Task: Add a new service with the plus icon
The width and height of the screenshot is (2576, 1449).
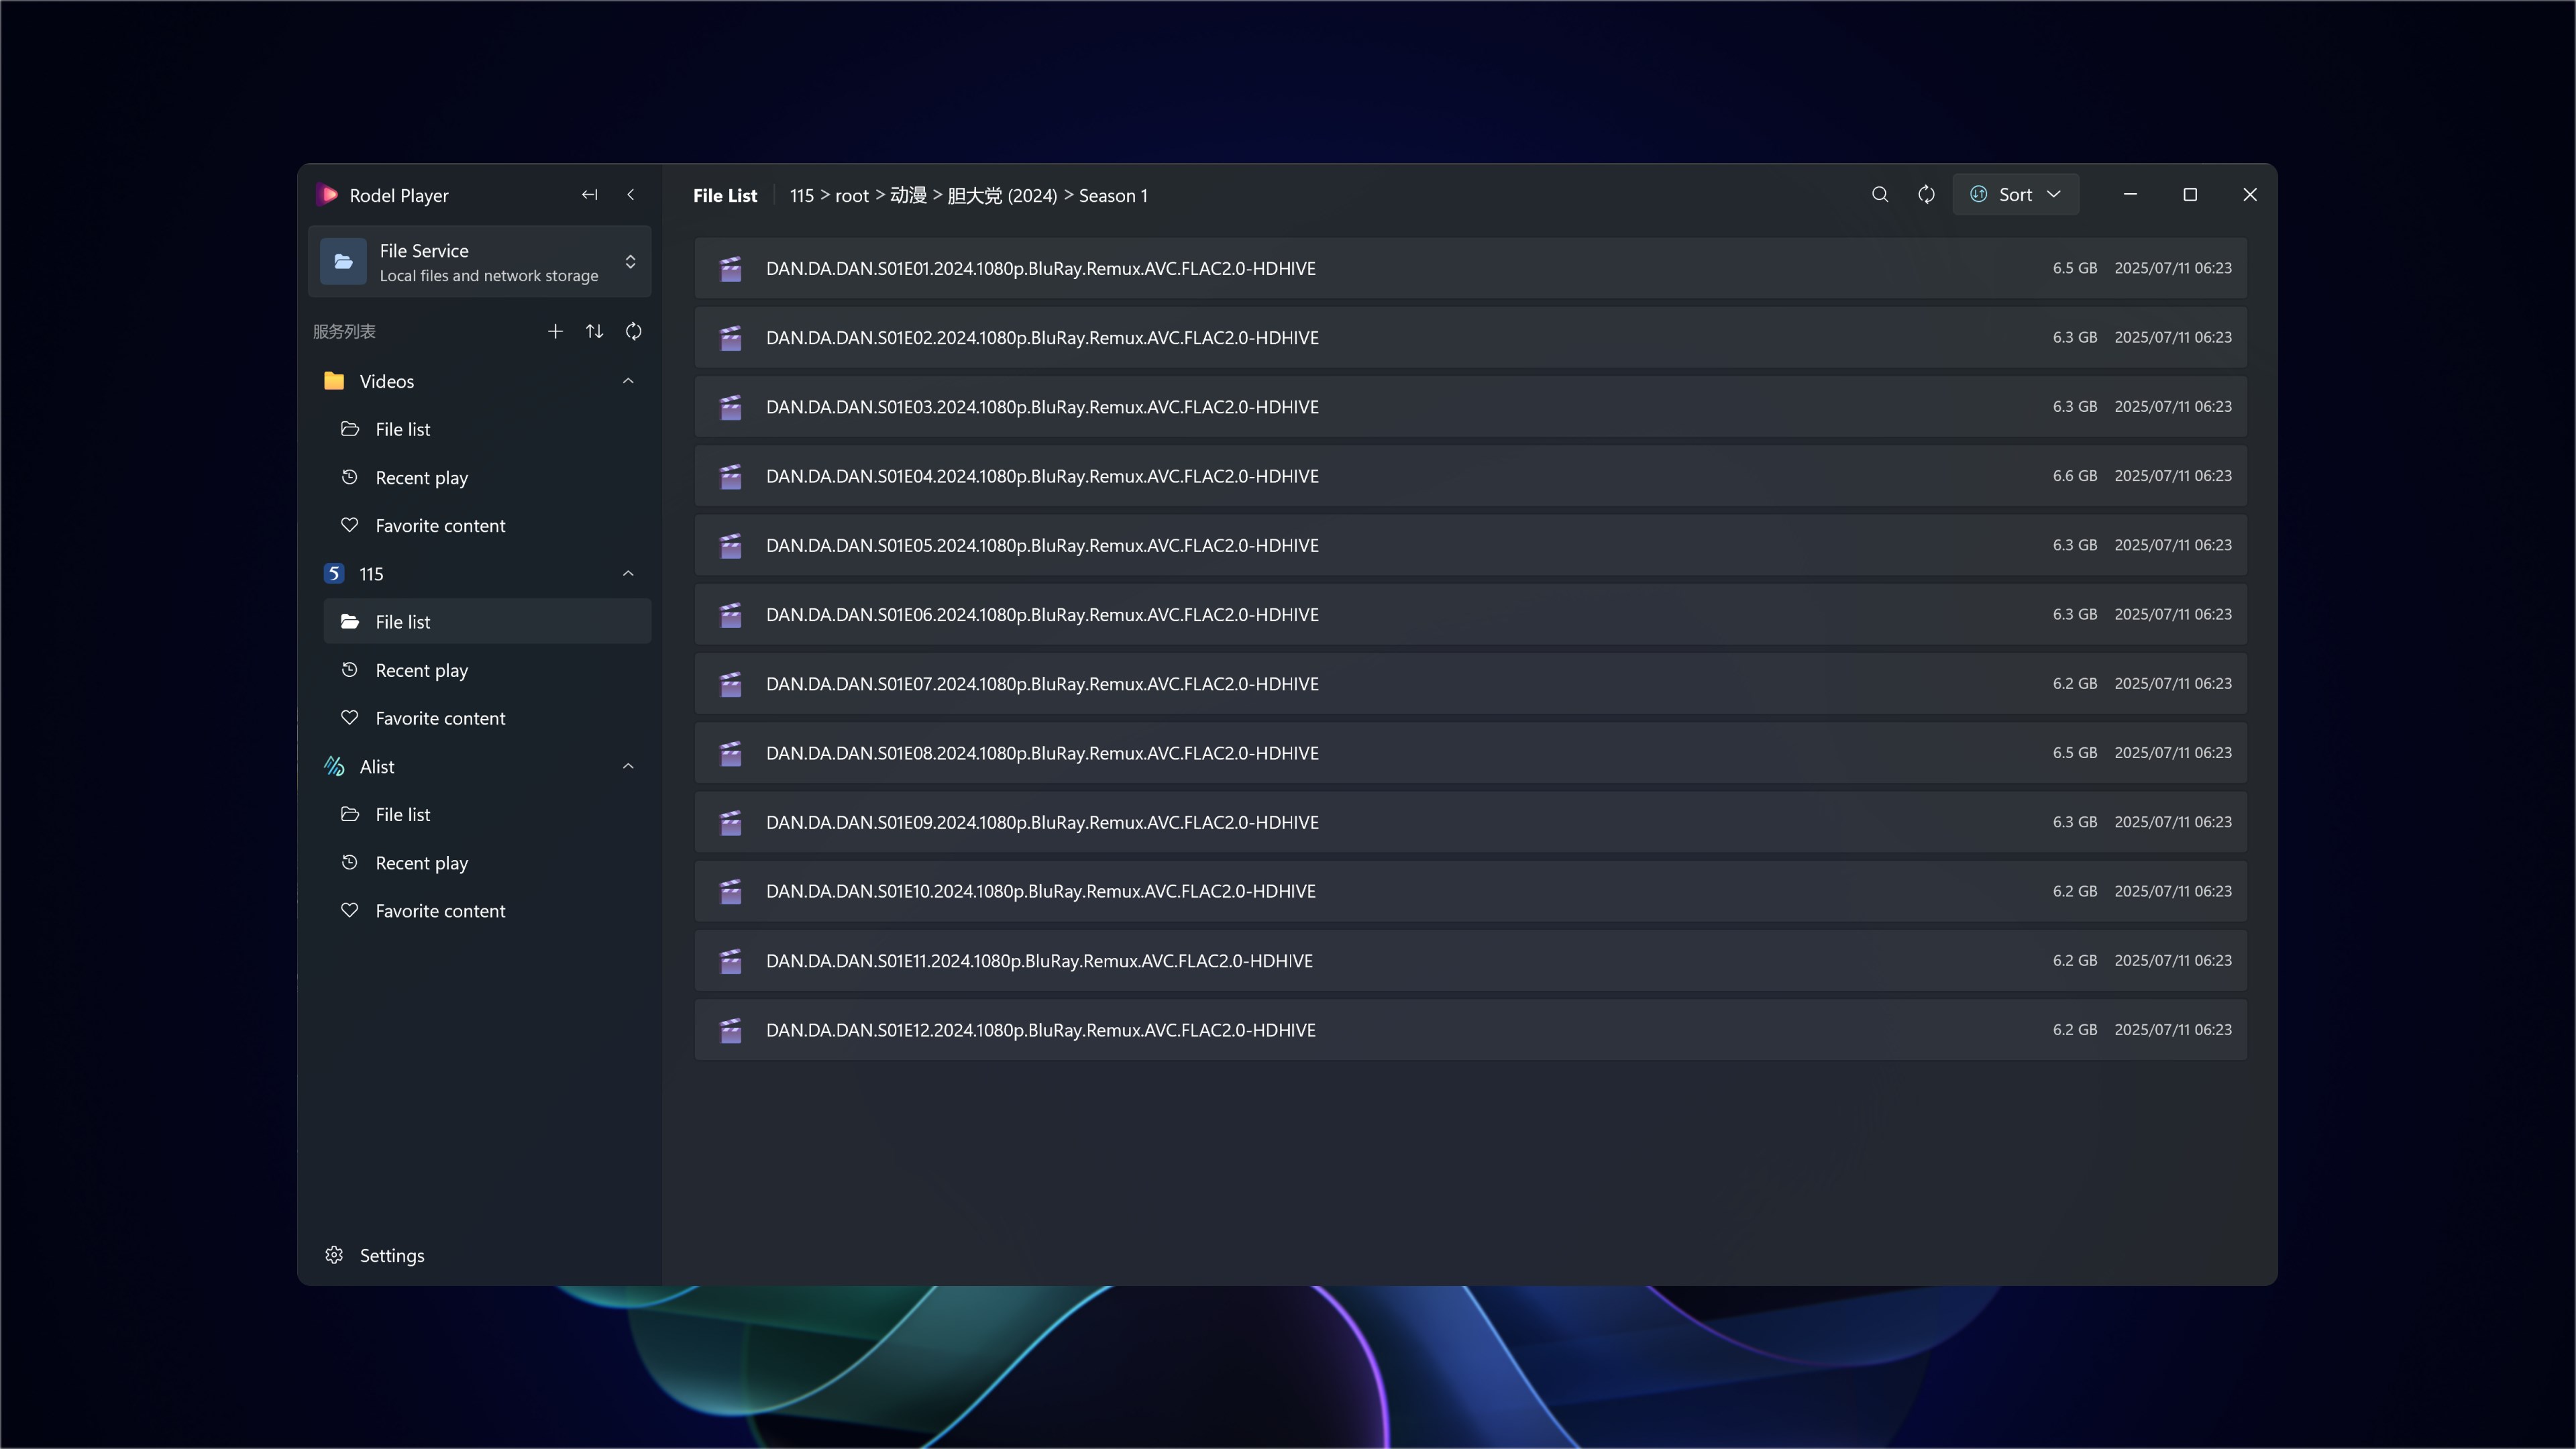Action: [555, 331]
